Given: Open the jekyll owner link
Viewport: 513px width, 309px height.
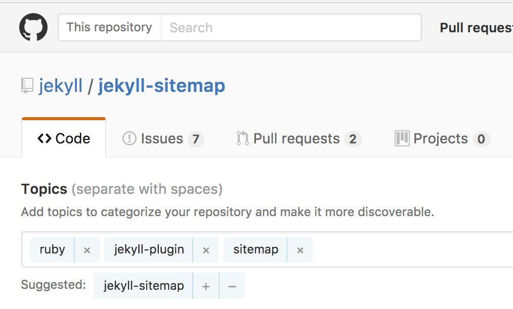Looking at the screenshot, I should (61, 86).
